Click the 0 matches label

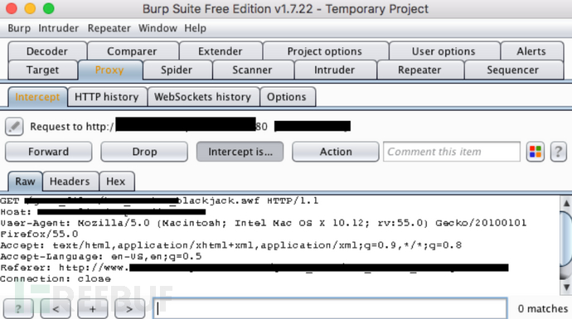(x=542, y=309)
